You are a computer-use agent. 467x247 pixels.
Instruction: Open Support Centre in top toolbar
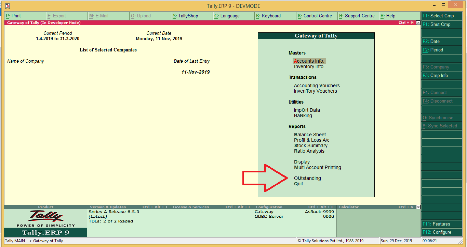358,16
